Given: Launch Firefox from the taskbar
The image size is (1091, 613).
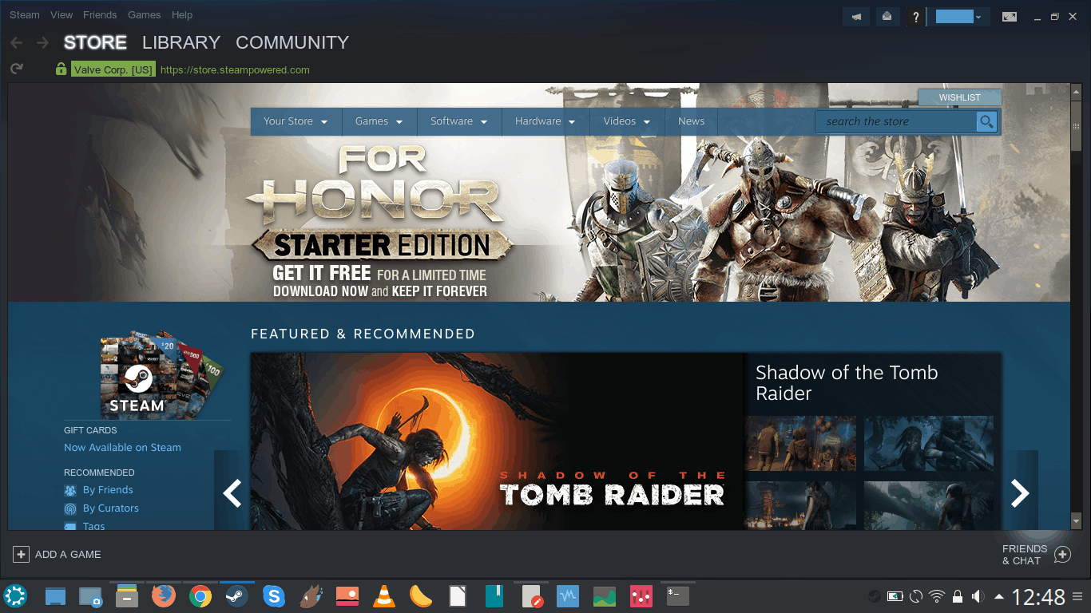Looking at the screenshot, I should tap(164, 595).
